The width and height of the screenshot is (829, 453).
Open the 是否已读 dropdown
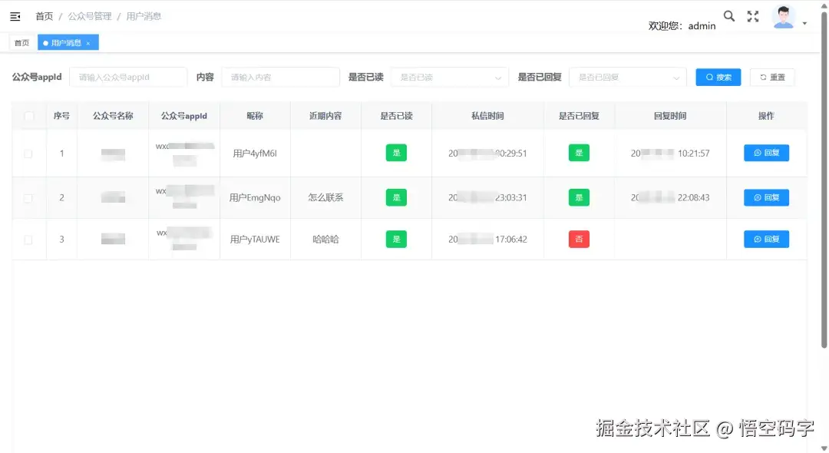(449, 77)
